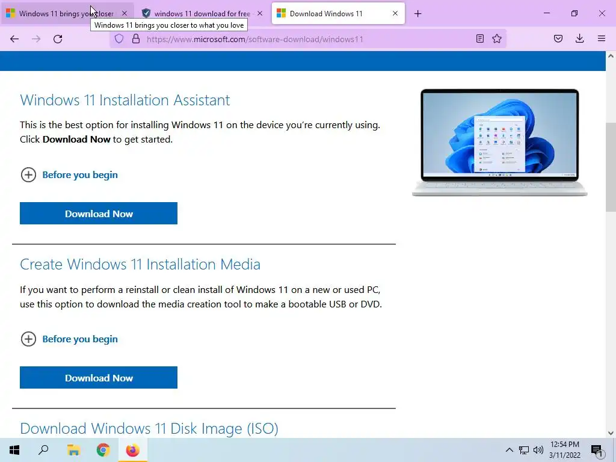The image size is (616, 462).
Task: Open the tracking protection shield icon
Action: [119, 38]
